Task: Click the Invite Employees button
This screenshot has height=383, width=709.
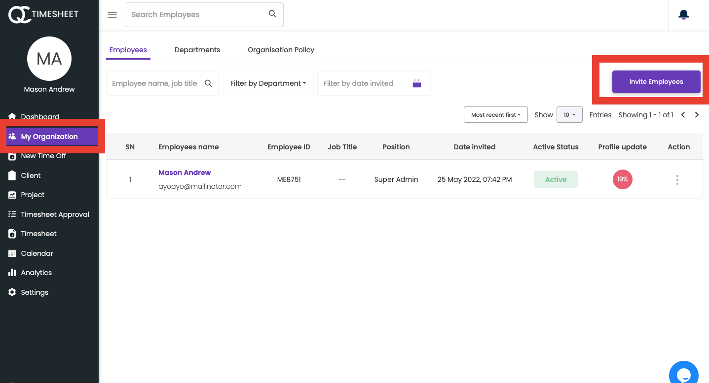Action: [x=656, y=81]
